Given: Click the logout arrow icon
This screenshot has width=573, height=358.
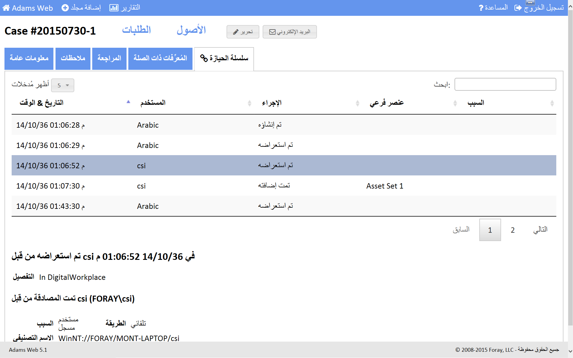Looking at the screenshot, I should [x=518, y=8].
